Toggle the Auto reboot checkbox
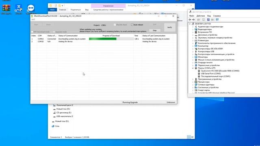Image resolution: width=260 pixels, height=146 pixels. point(132,25)
